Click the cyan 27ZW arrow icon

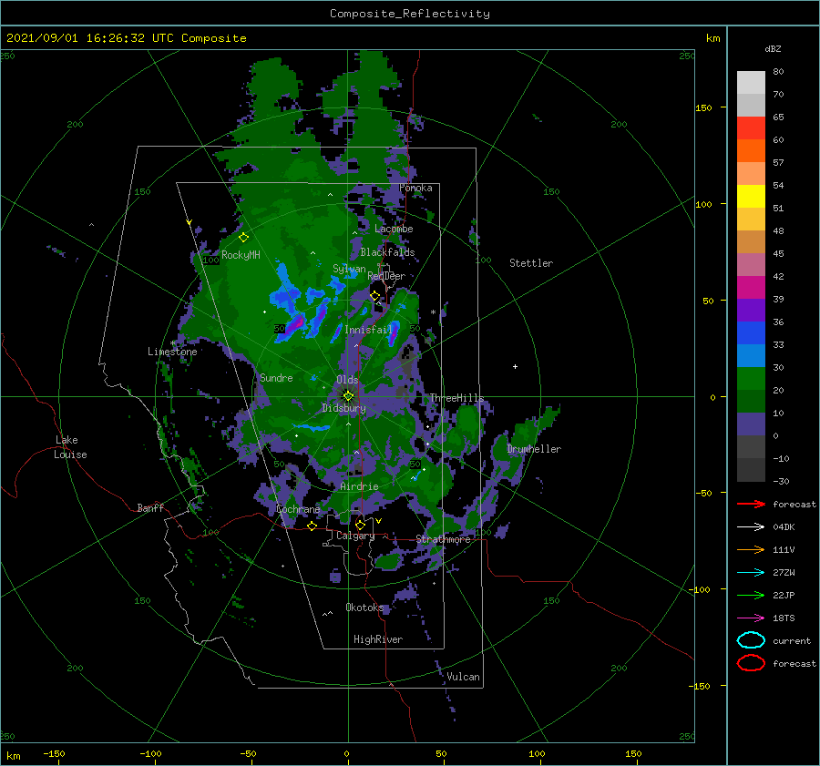751,573
